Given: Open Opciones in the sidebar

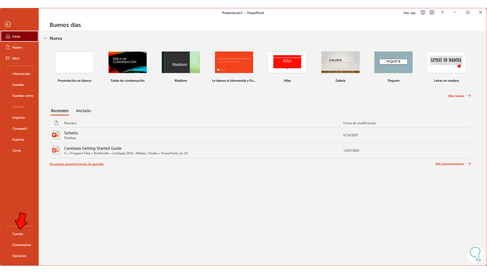Looking at the screenshot, I should click(19, 256).
